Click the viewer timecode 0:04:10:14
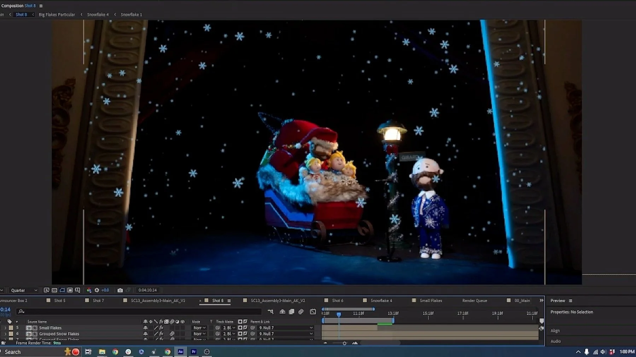The height and width of the screenshot is (357, 636). (x=147, y=290)
